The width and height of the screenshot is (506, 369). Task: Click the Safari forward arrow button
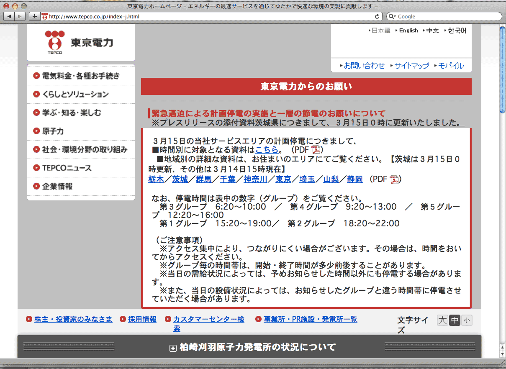point(20,16)
